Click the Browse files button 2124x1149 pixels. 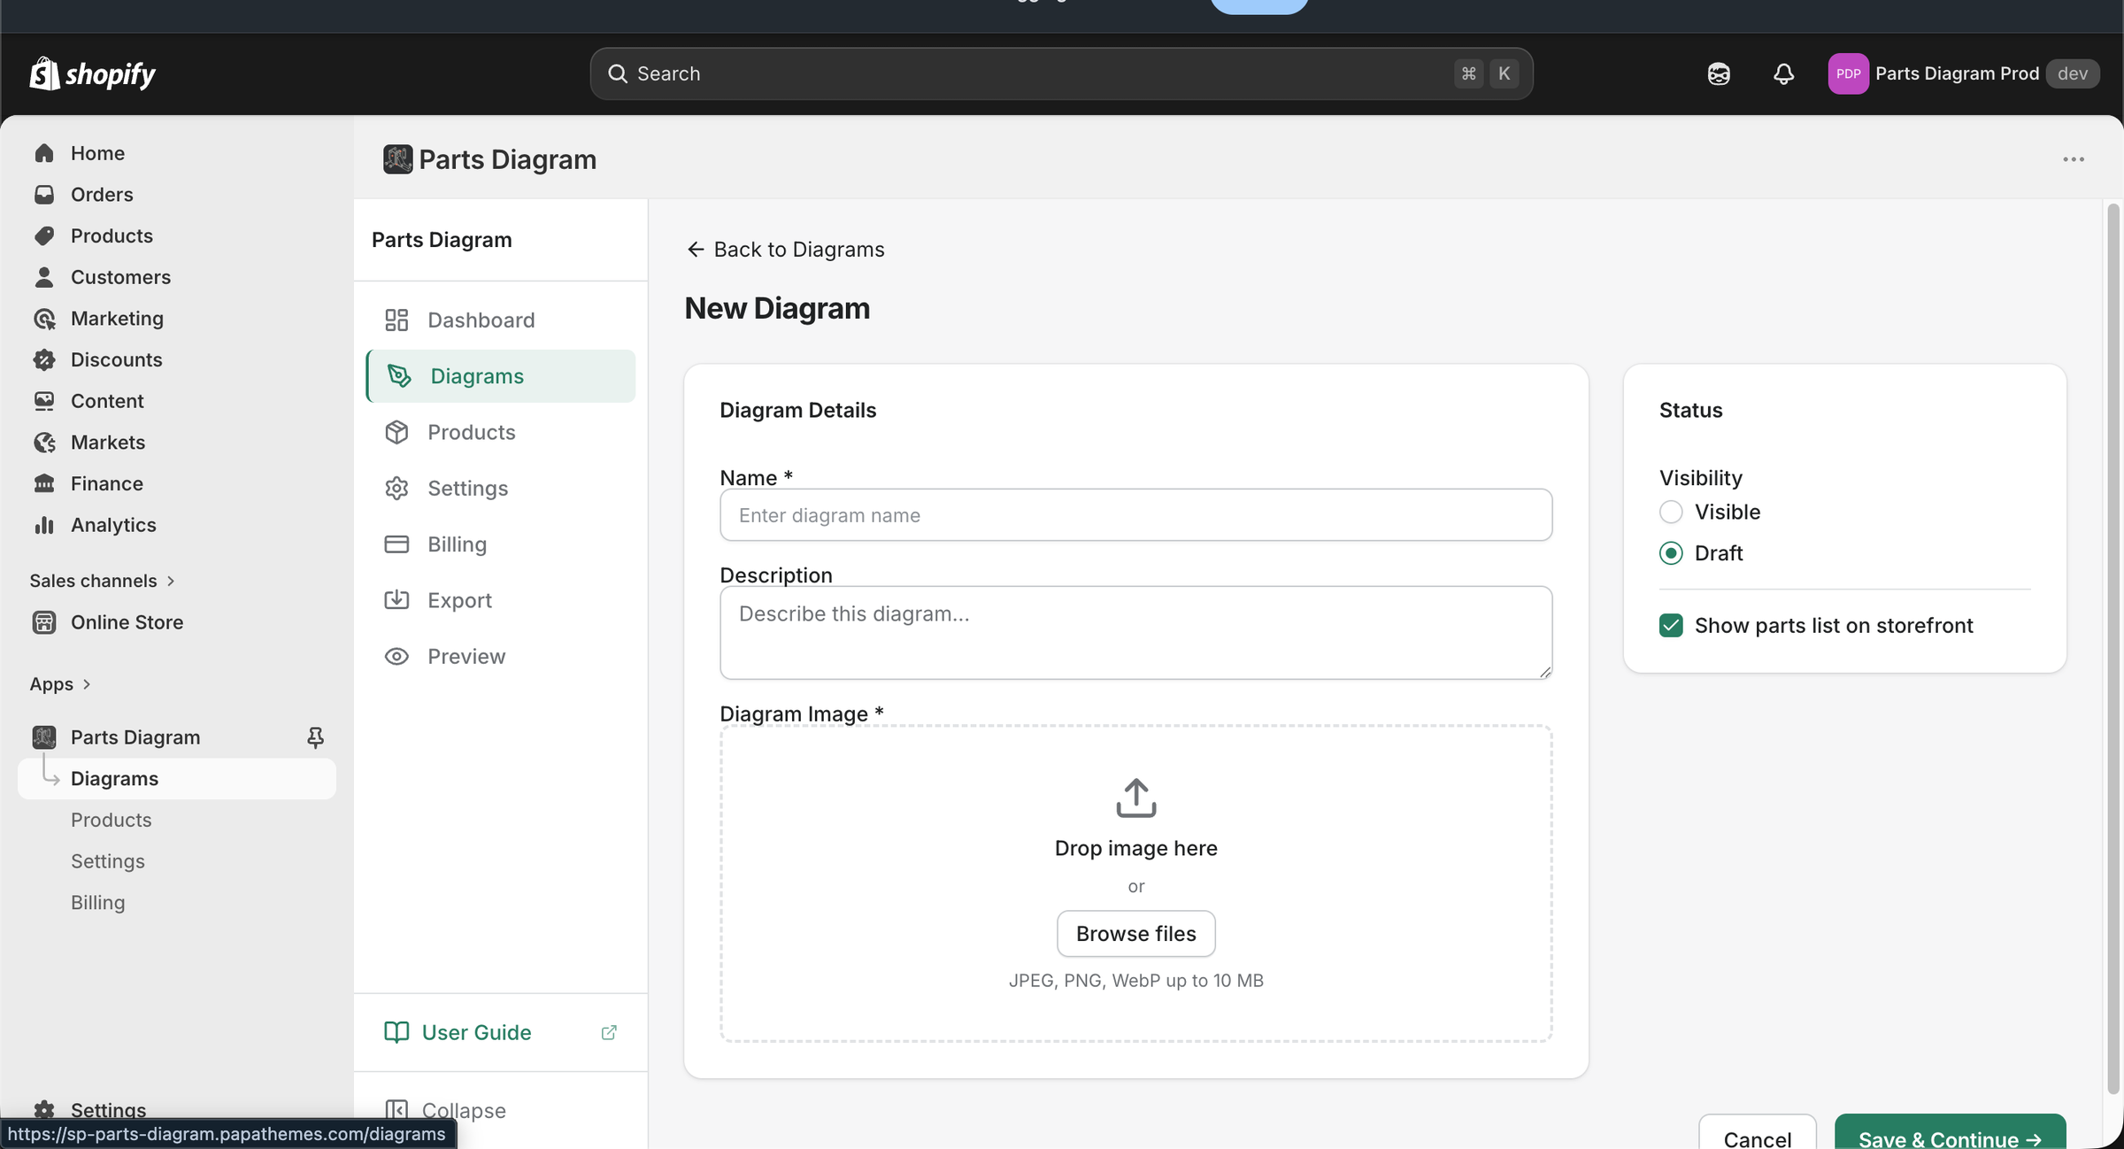(1136, 934)
